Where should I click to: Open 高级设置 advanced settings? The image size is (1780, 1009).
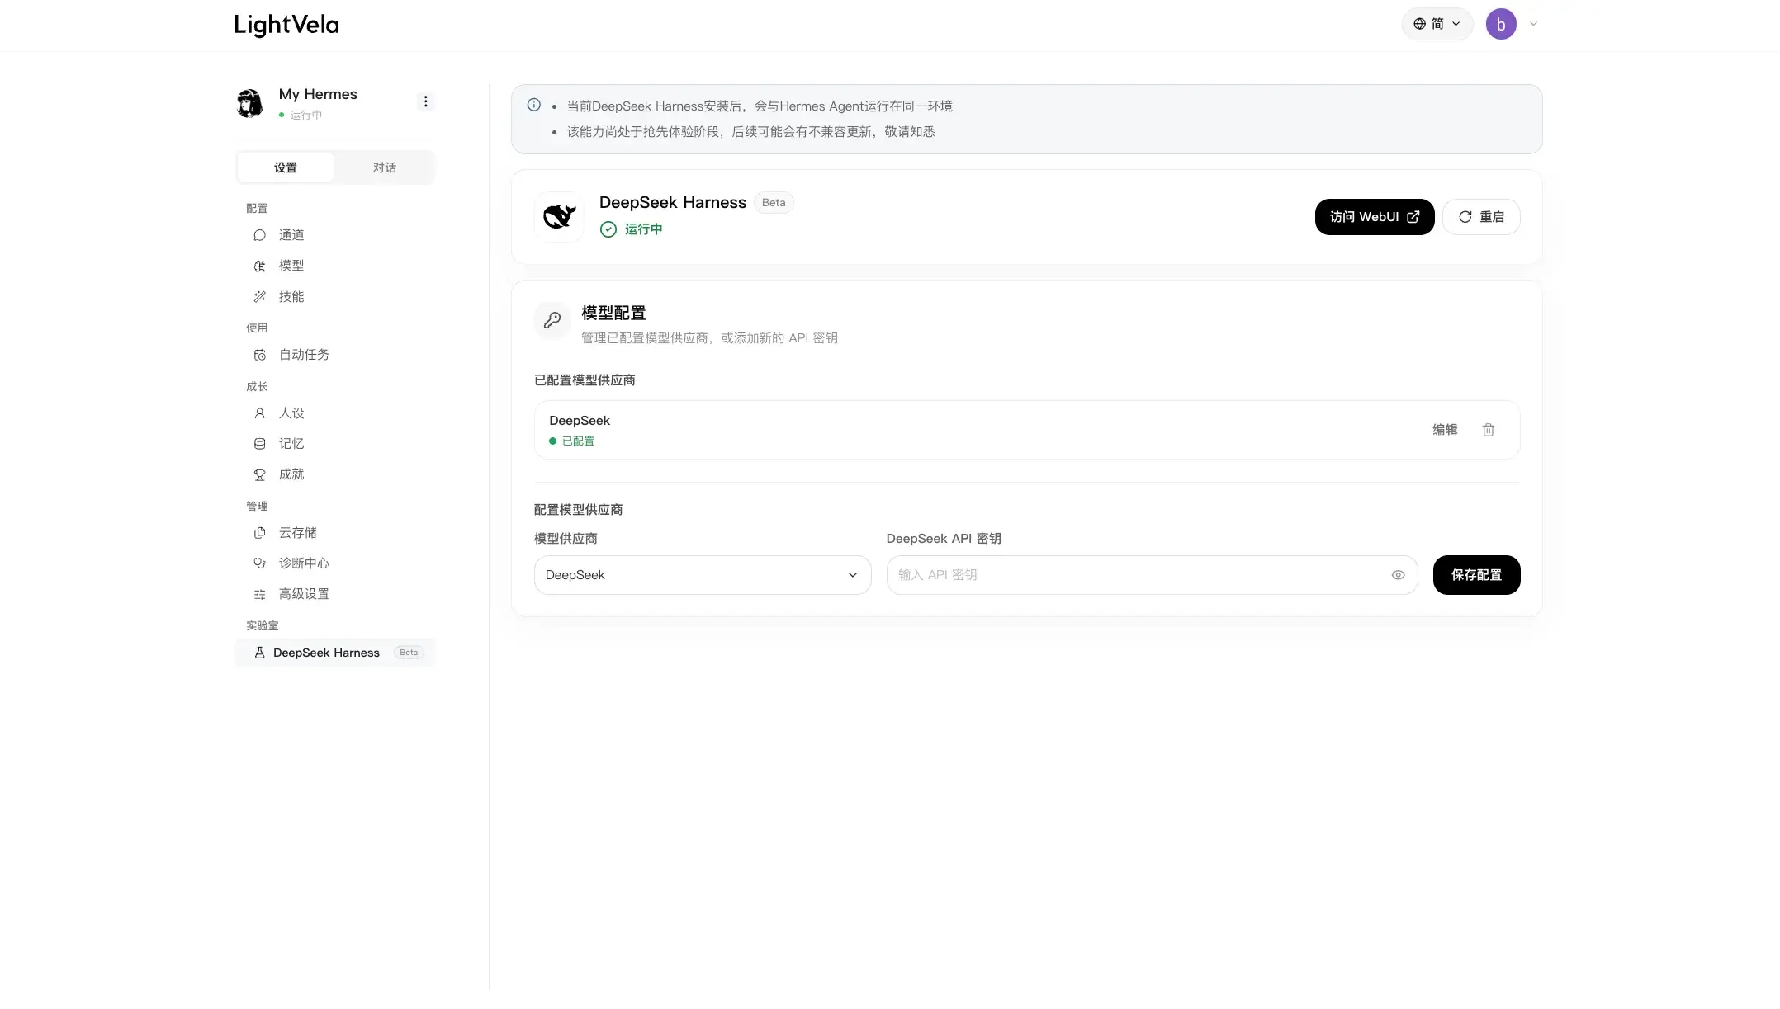(334, 594)
